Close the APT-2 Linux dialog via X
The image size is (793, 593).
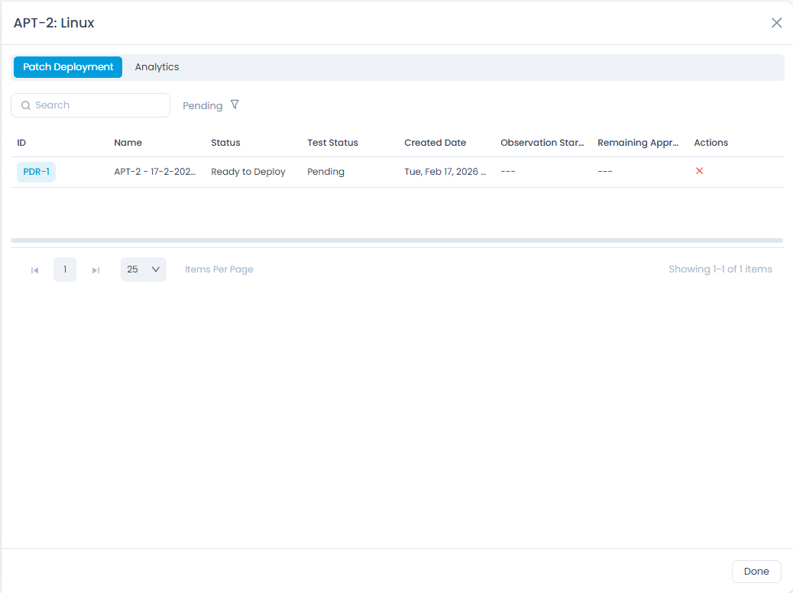tap(777, 22)
